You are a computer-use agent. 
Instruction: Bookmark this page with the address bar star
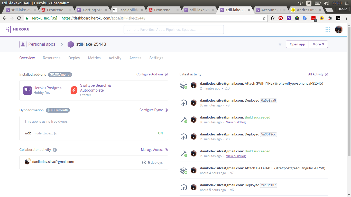[264, 18]
